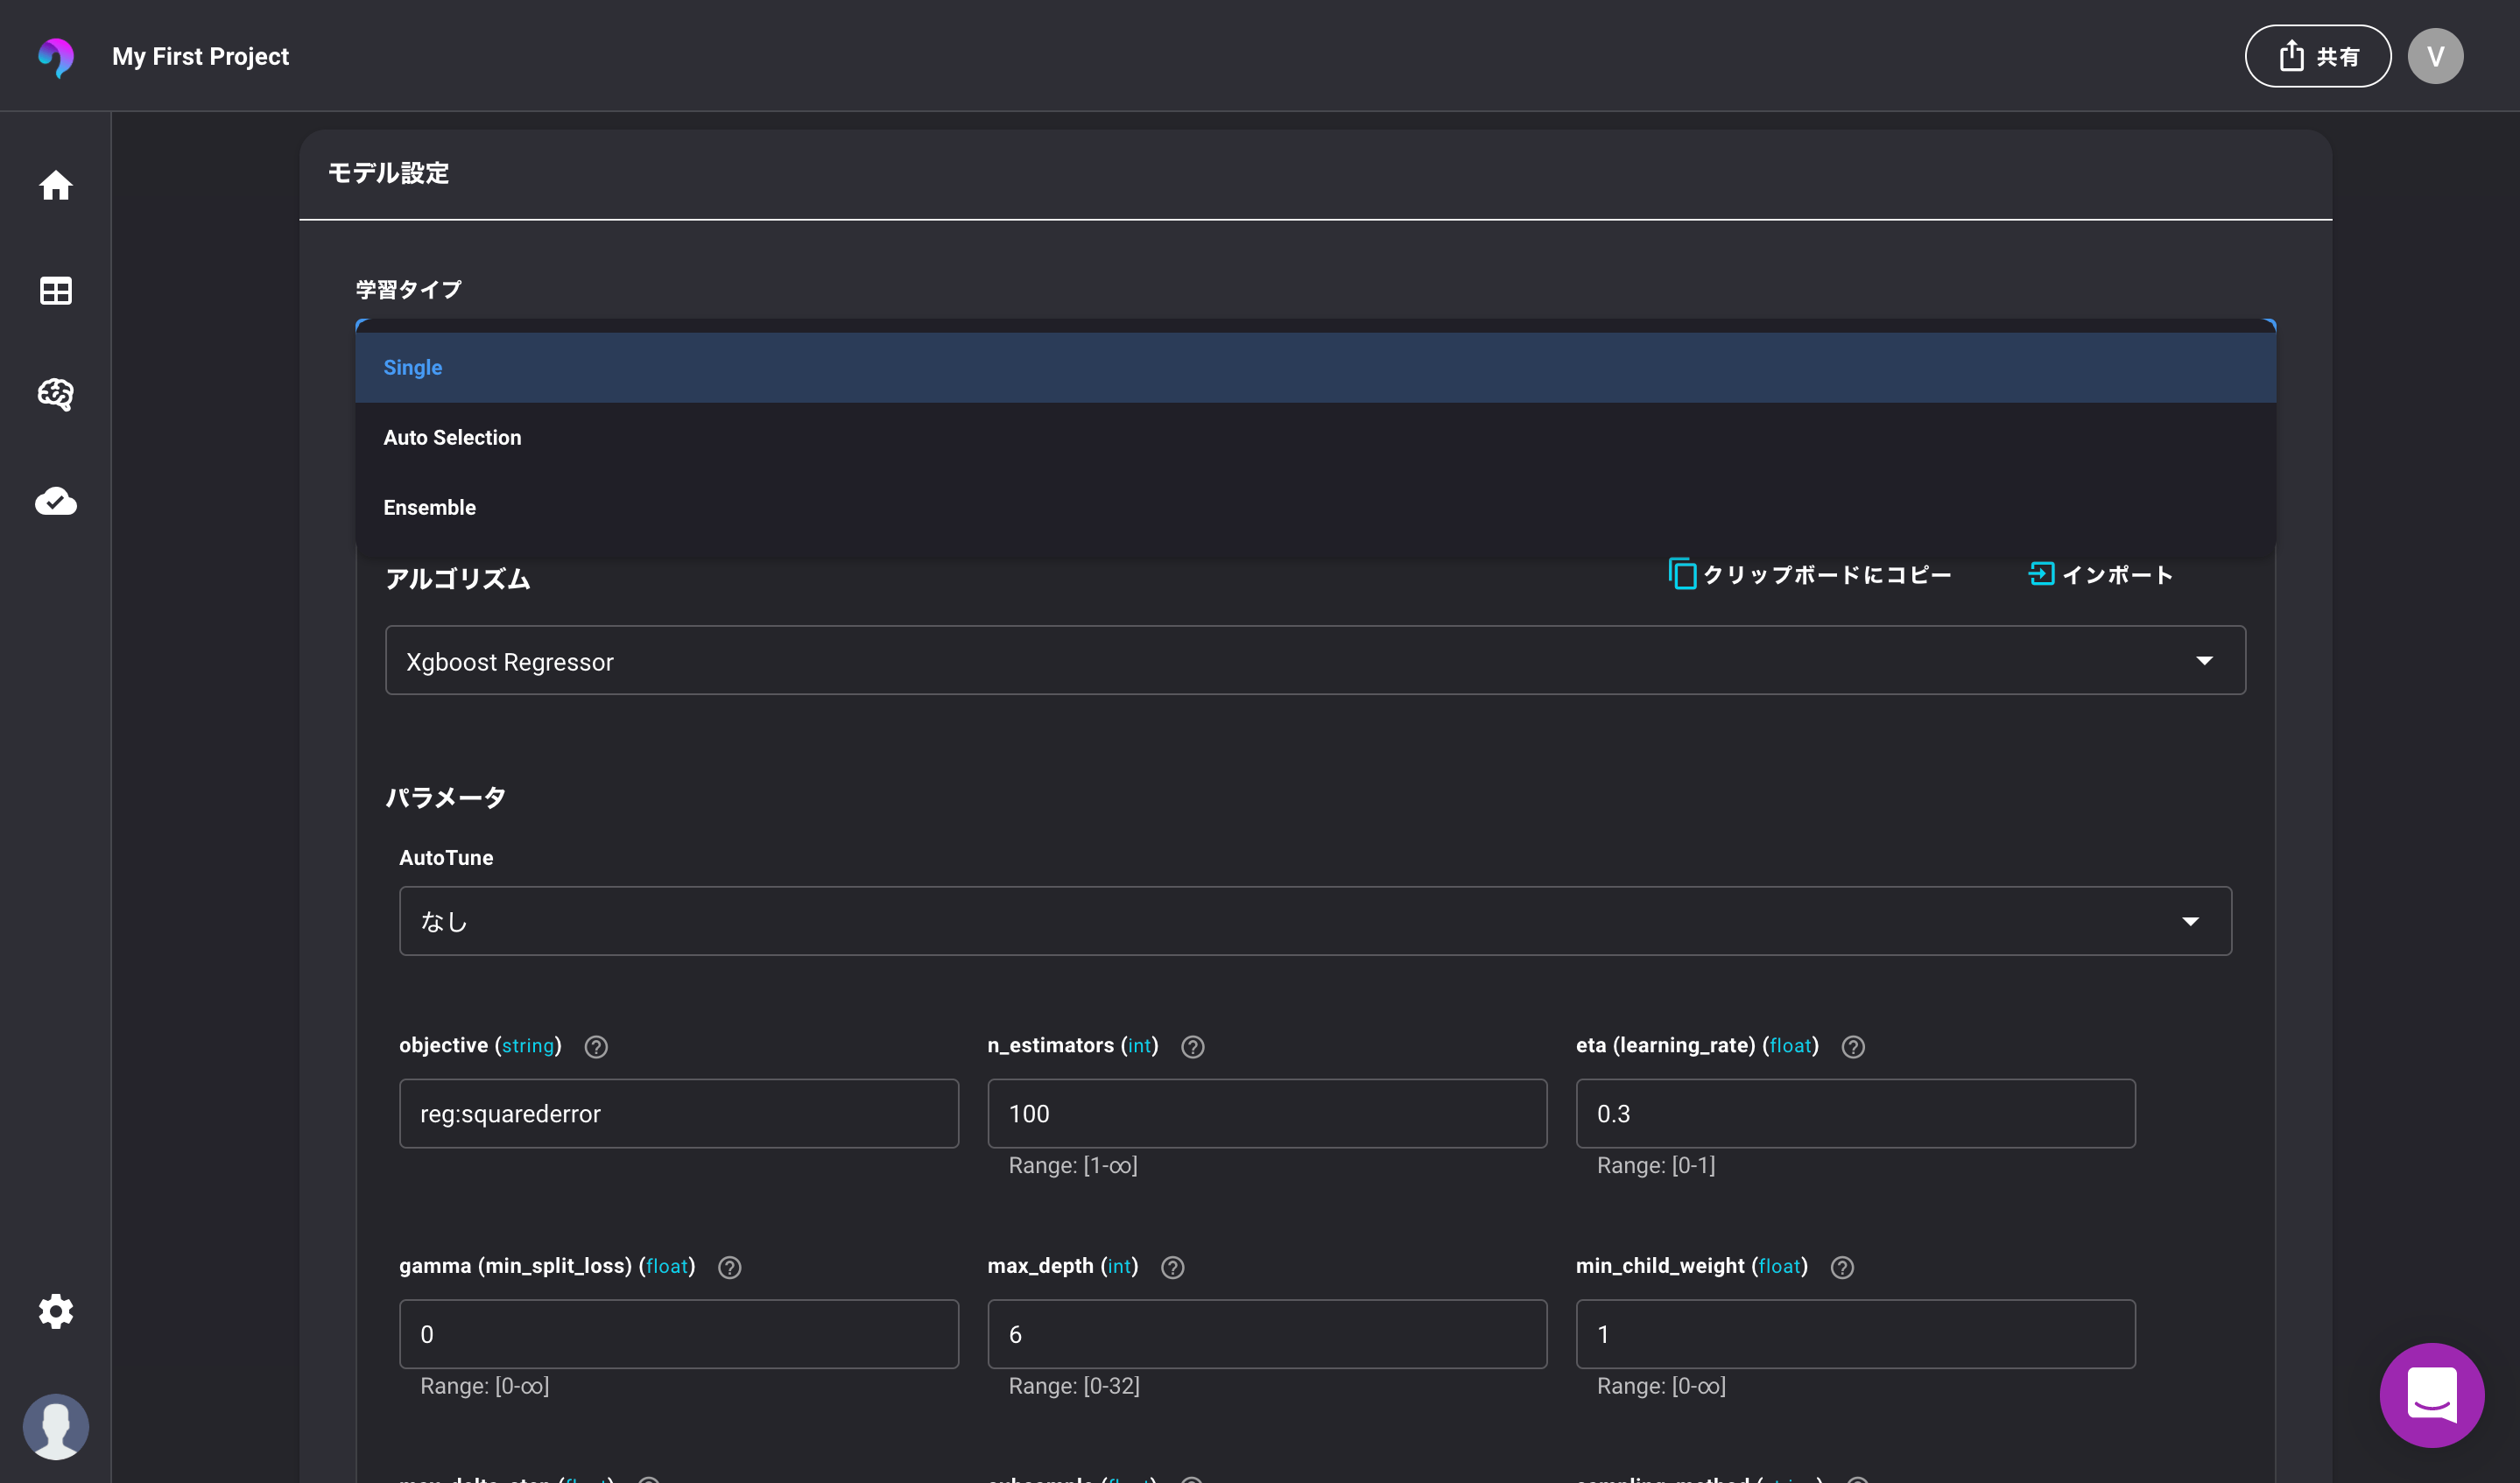Open settings gear in sidebar
Screen dimensions: 2520x1483
tap(55, 1311)
